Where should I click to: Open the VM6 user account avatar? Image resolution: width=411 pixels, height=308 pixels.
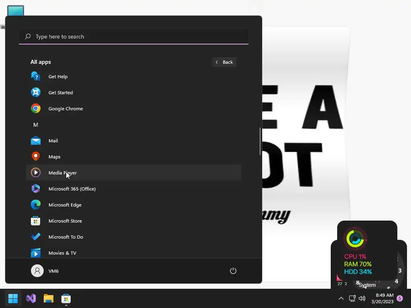(37, 271)
